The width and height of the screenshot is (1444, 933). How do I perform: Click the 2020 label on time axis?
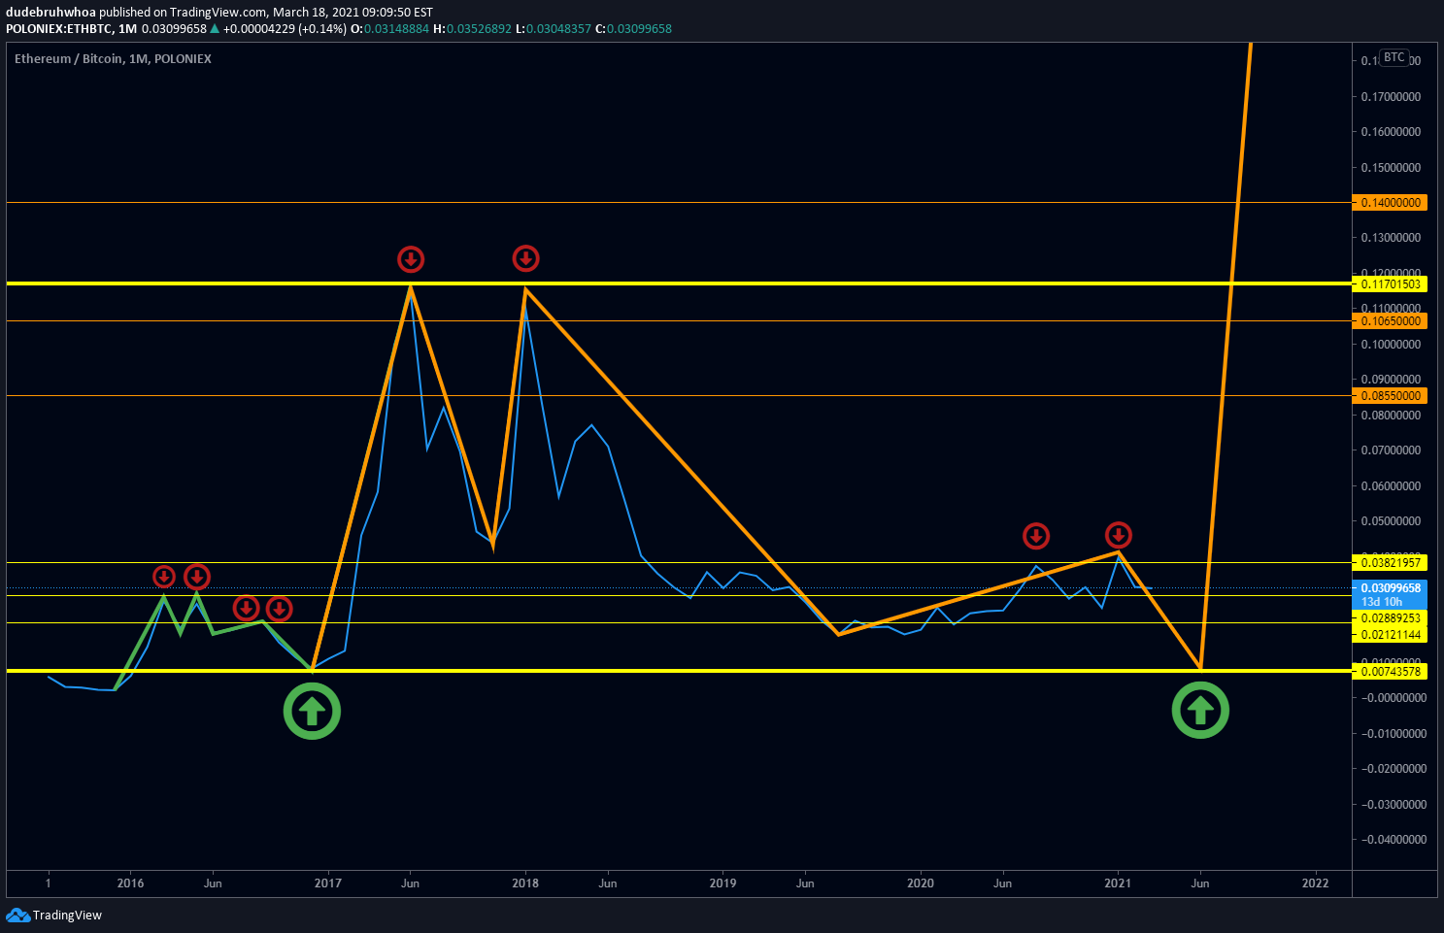(920, 883)
